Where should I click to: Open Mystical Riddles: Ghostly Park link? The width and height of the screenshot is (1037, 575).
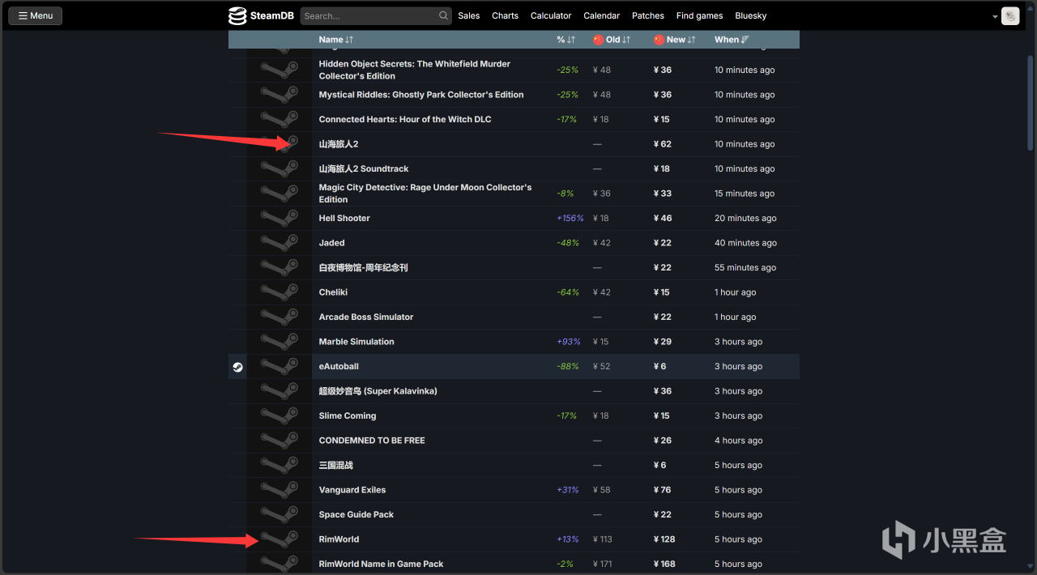pos(421,95)
